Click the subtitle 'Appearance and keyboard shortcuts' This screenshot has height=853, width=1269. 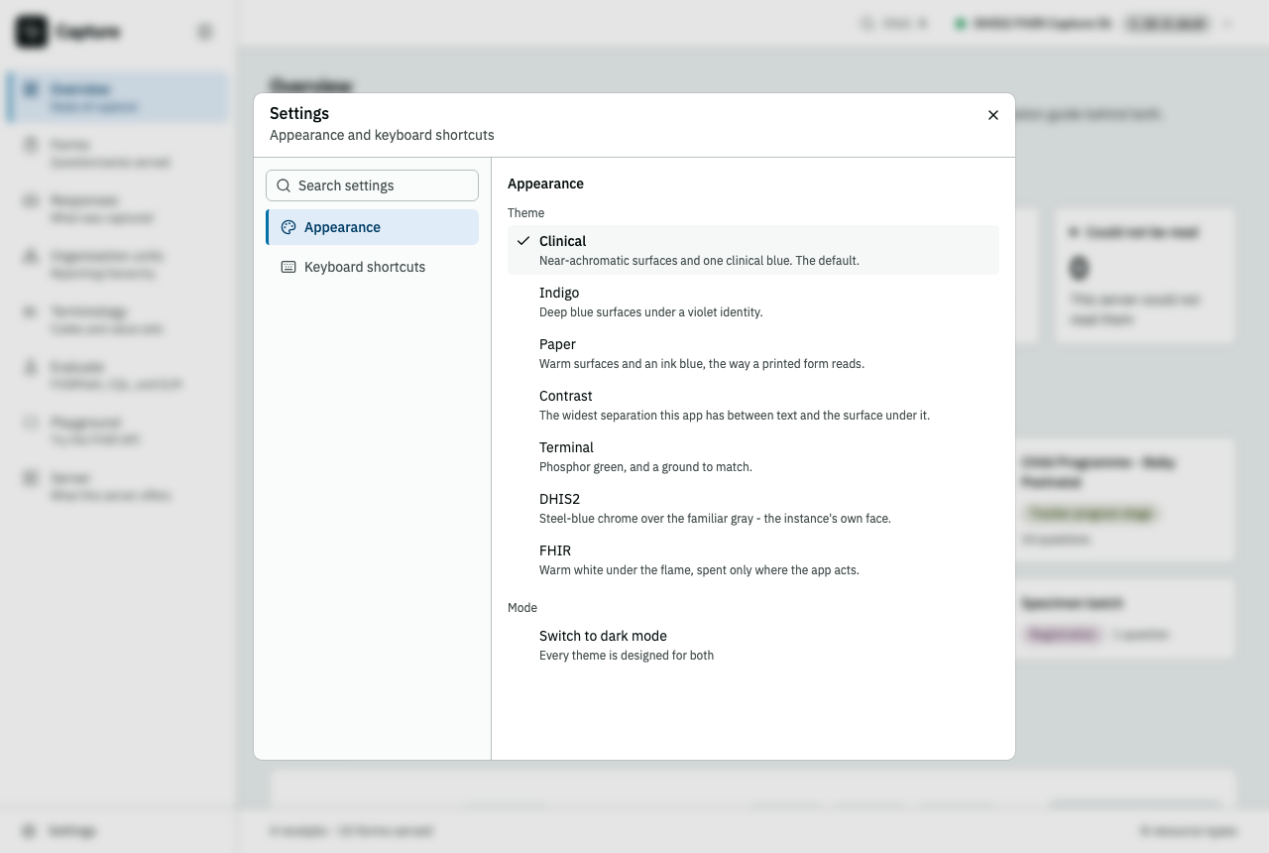382,135
